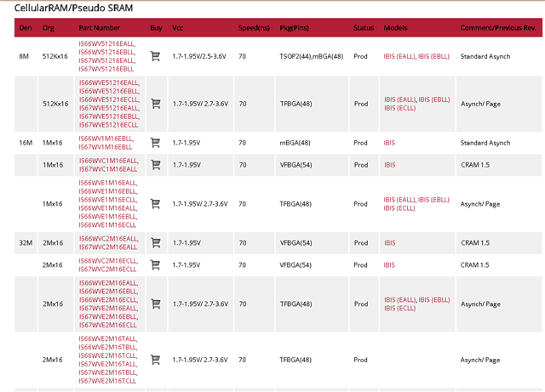The height and width of the screenshot is (392, 545).
Task: Open IBIS model in IS66WVC1M16EALL row
Action: 390,165
